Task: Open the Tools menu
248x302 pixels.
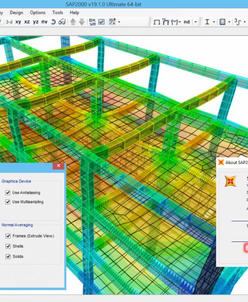Action: (58, 13)
